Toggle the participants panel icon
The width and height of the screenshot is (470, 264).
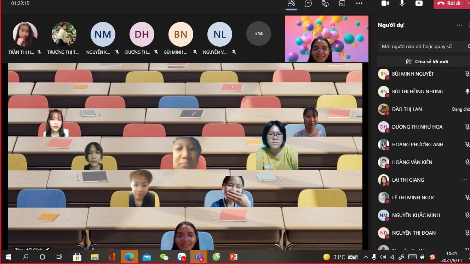click(291, 4)
